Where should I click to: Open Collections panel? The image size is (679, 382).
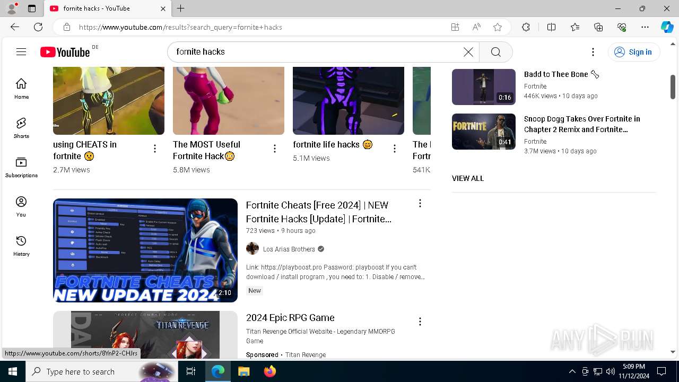[598, 27]
